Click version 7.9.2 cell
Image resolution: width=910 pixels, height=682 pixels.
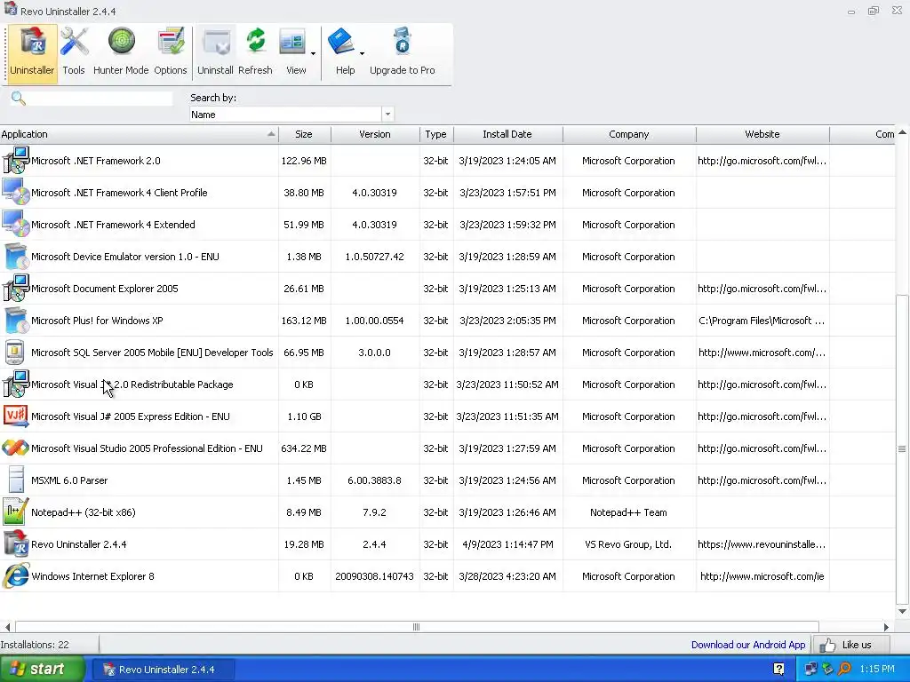click(374, 512)
